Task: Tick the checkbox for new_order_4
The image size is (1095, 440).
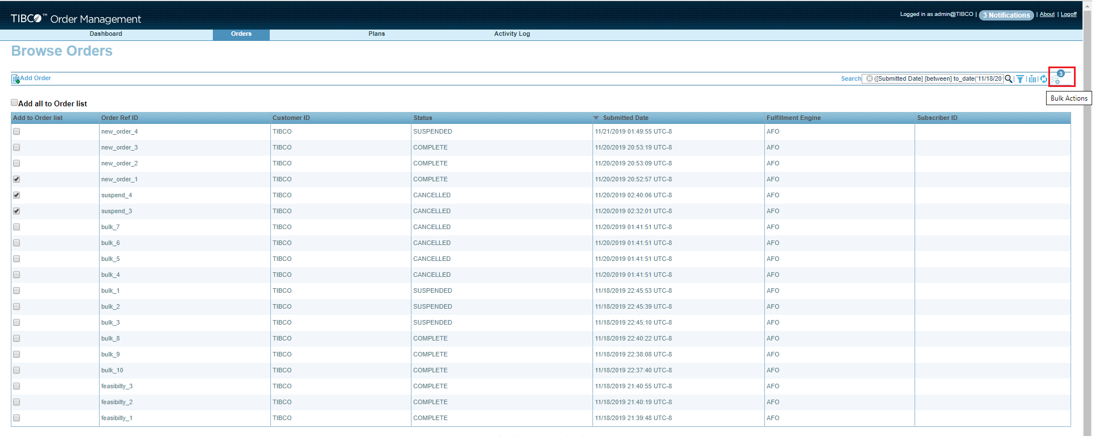Action: 17,131
